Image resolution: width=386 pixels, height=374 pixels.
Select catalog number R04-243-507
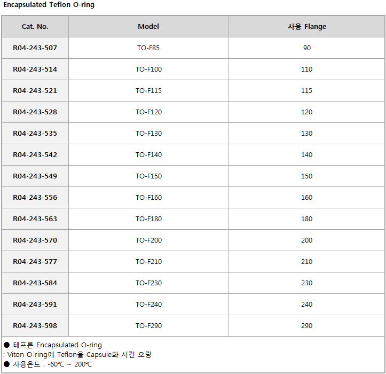pos(35,48)
